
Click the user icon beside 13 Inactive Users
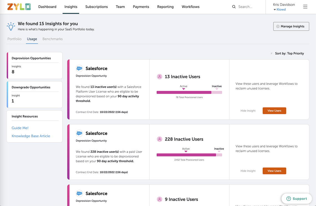point(159,77)
